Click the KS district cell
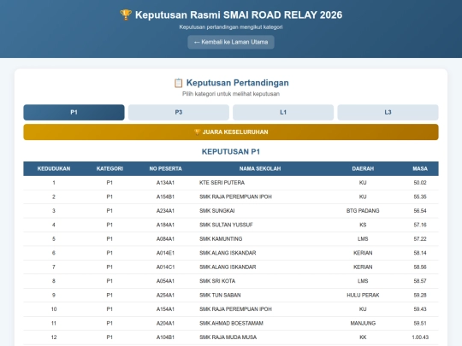The height and width of the screenshot is (346, 462). tap(363, 225)
